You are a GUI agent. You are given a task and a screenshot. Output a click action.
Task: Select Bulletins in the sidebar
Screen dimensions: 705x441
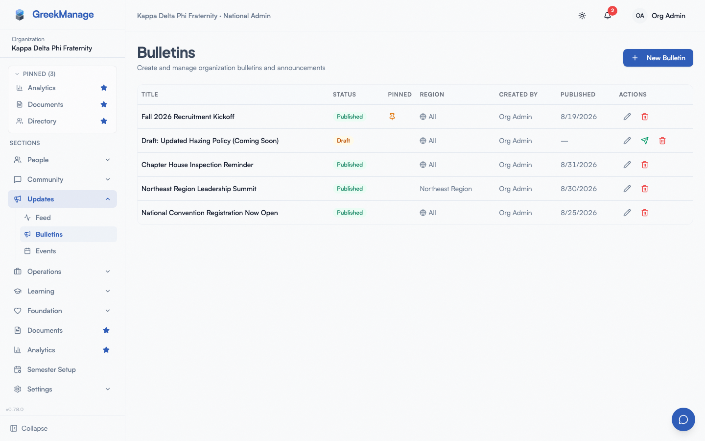pyautogui.click(x=68, y=234)
